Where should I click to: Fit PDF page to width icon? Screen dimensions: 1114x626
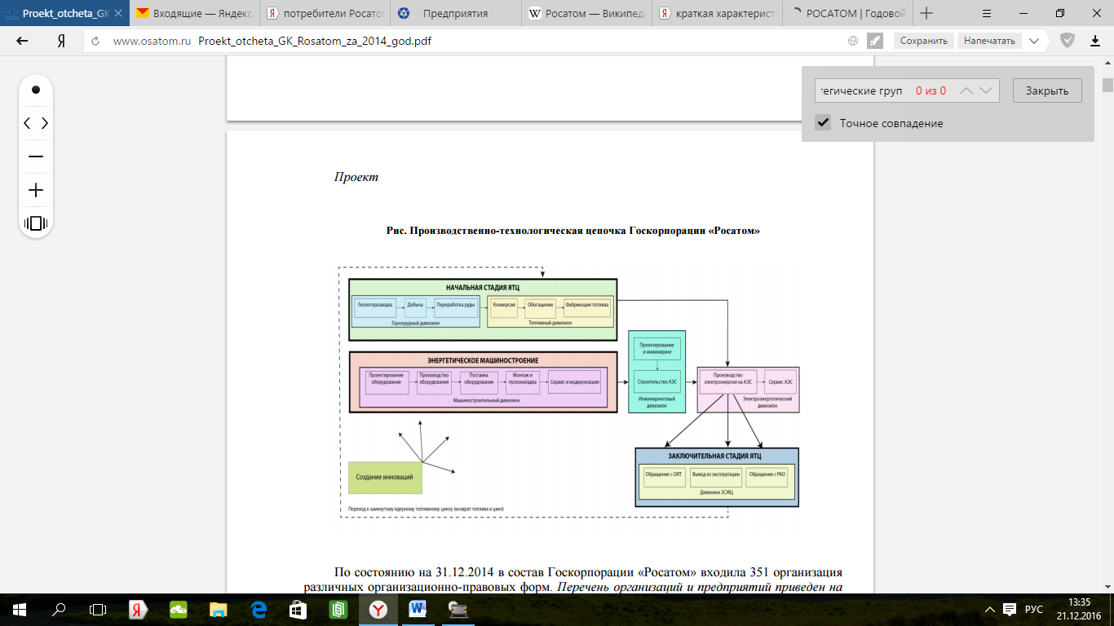click(36, 223)
